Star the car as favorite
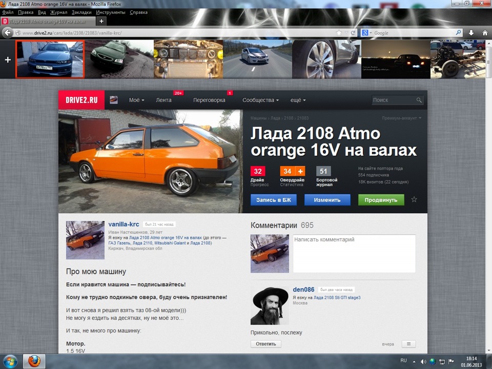The image size is (492, 369). pyautogui.click(x=414, y=200)
